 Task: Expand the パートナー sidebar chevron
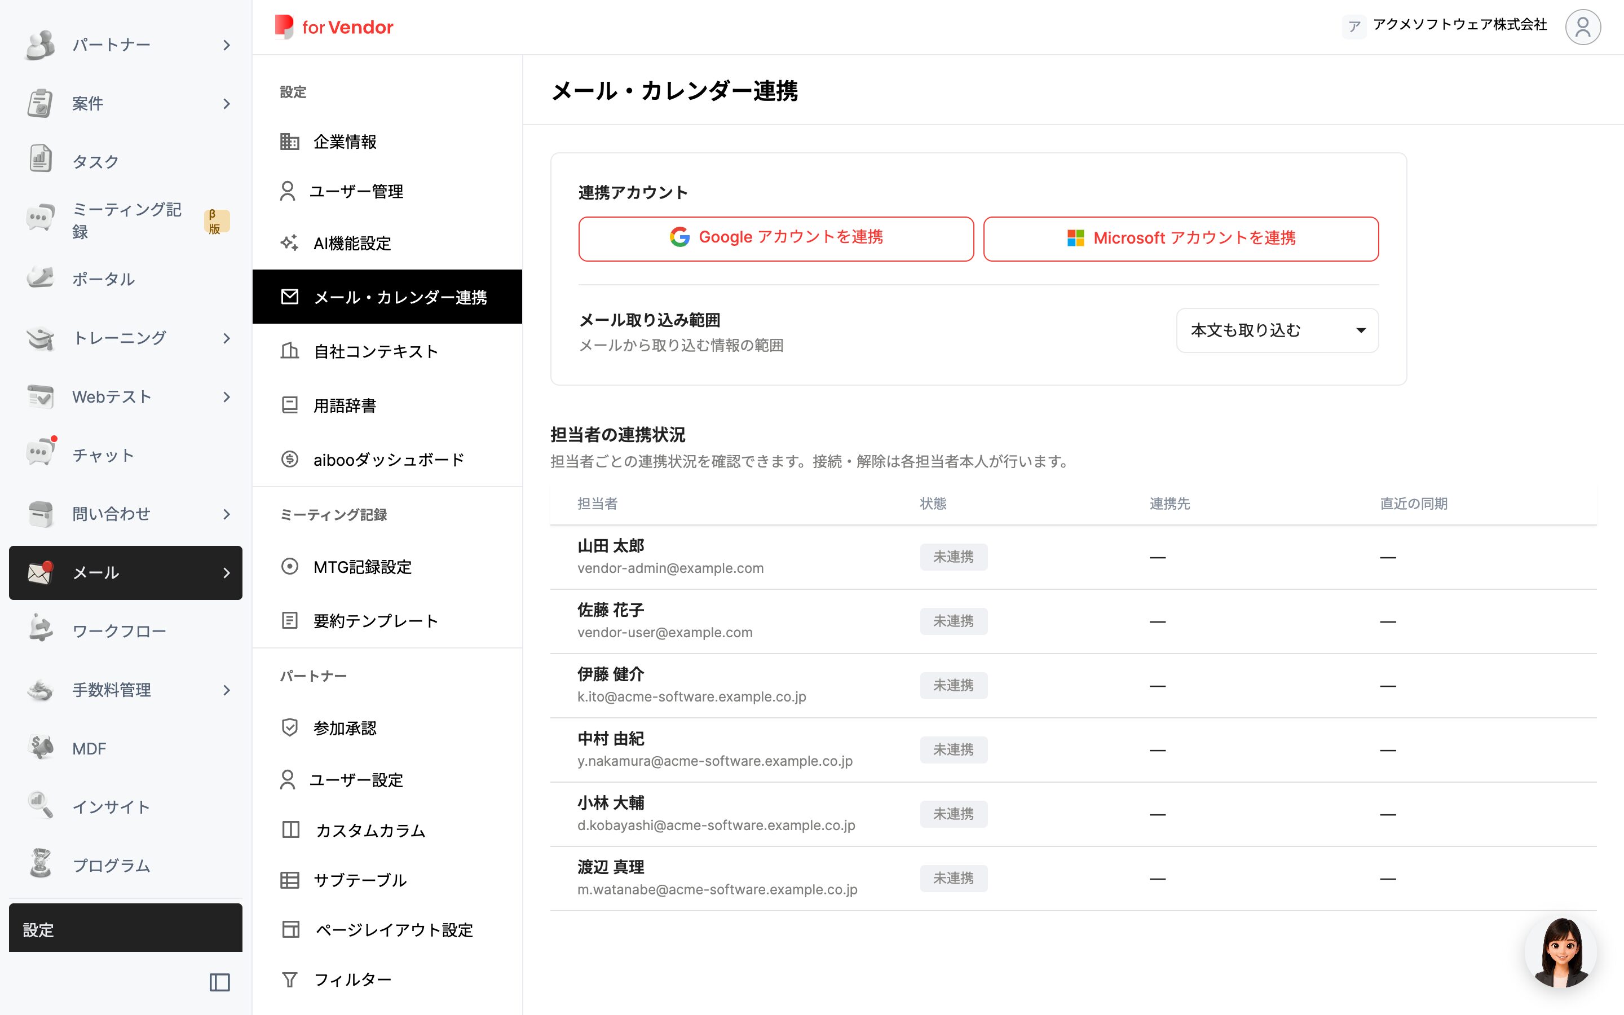(x=226, y=45)
